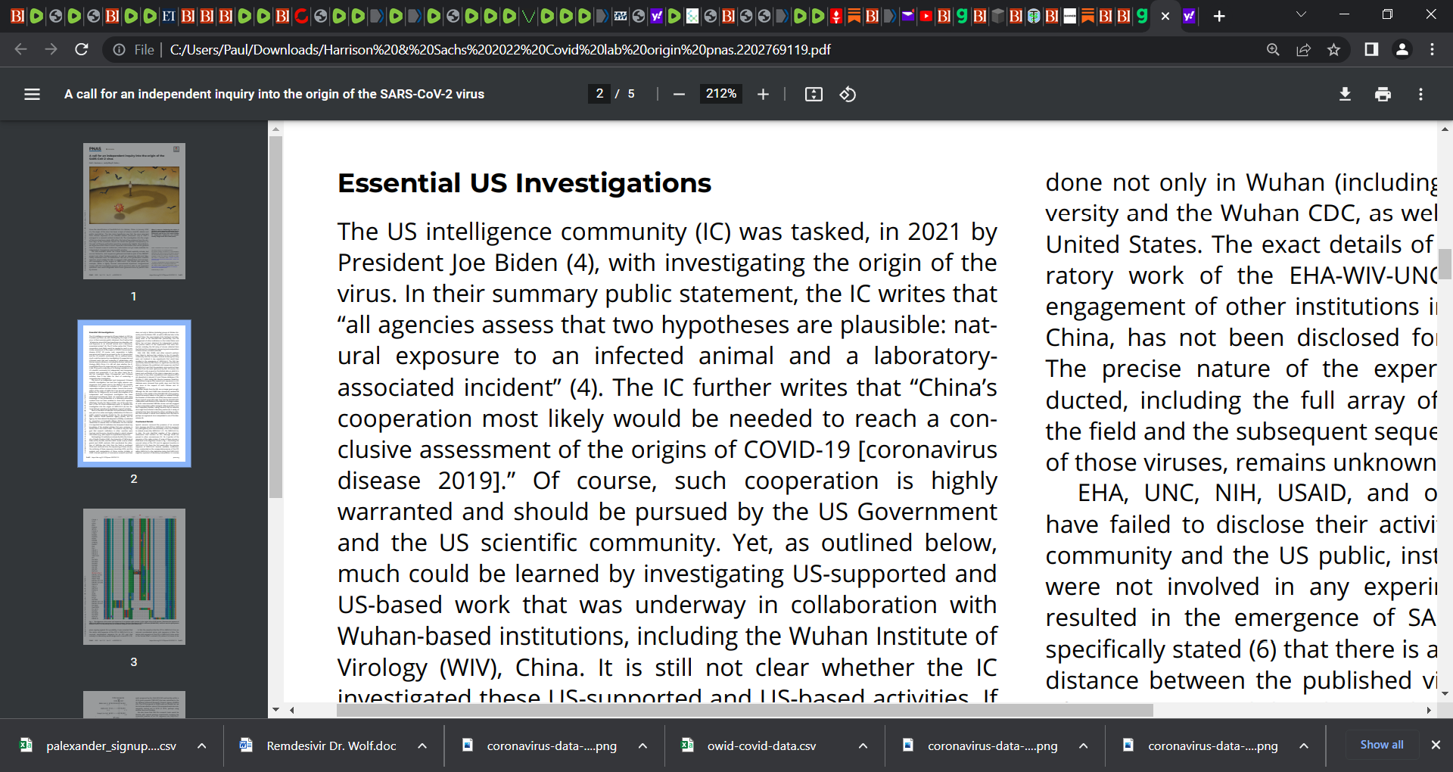The image size is (1453, 772).
Task: Click right arrow of horizontal scrollbar
Action: click(x=1428, y=710)
